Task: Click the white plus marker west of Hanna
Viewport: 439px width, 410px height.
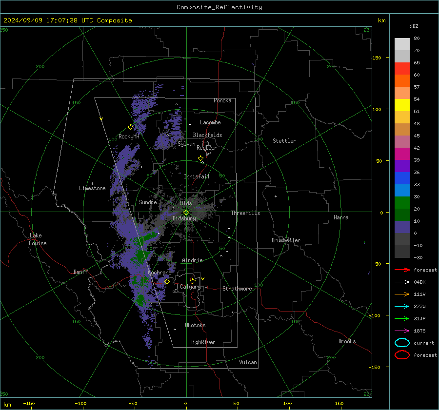Action: pyautogui.click(x=276, y=196)
